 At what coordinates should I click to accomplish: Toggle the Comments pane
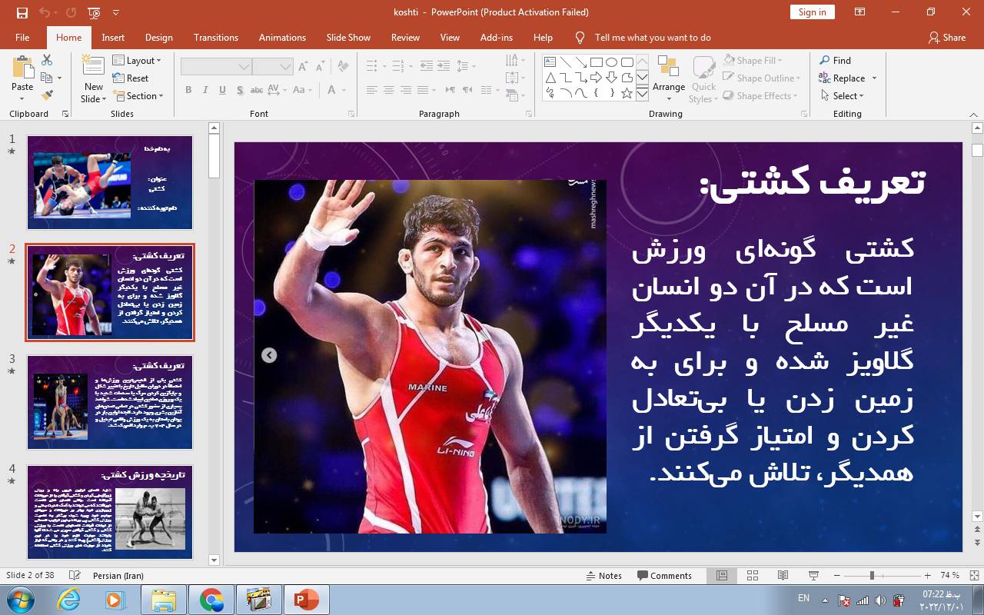point(664,576)
